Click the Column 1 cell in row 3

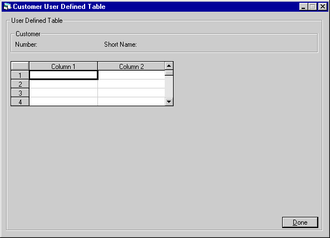coord(63,93)
